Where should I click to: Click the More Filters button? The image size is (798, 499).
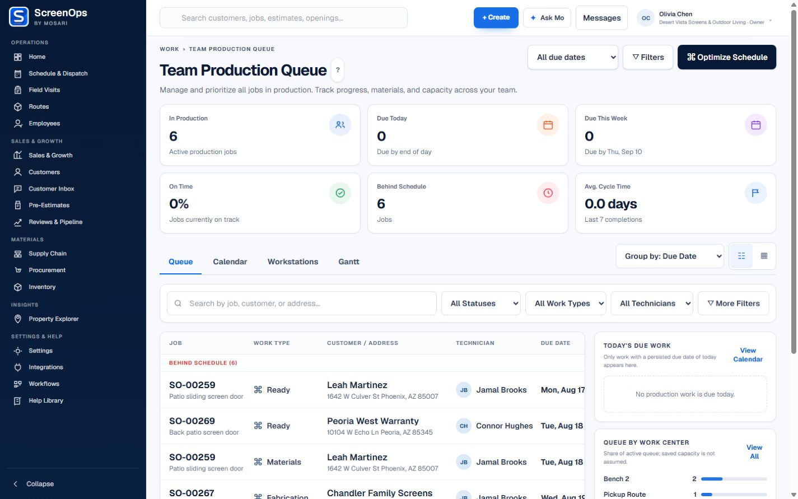pyautogui.click(x=734, y=304)
